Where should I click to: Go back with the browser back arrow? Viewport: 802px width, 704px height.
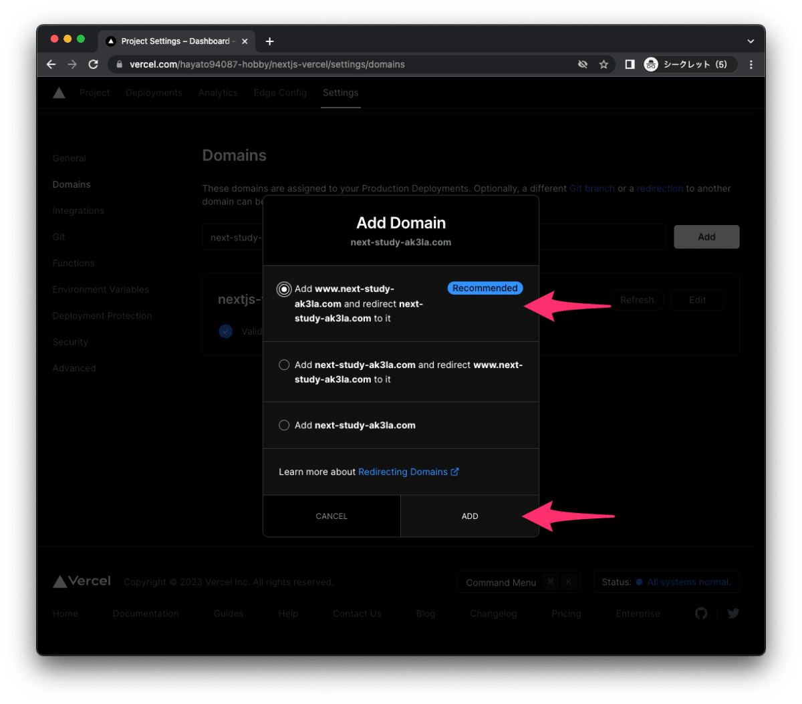(x=51, y=64)
